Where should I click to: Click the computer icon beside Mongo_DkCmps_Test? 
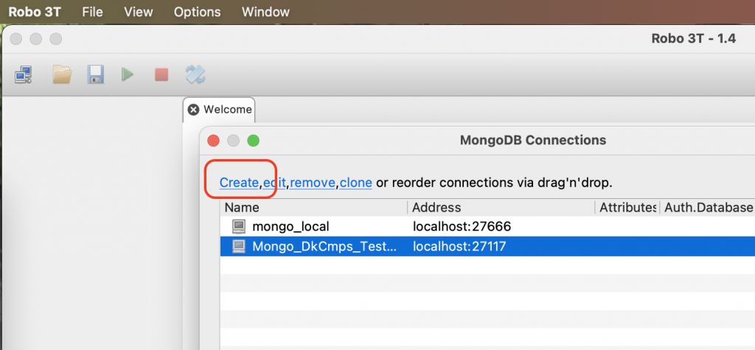point(238,247)
